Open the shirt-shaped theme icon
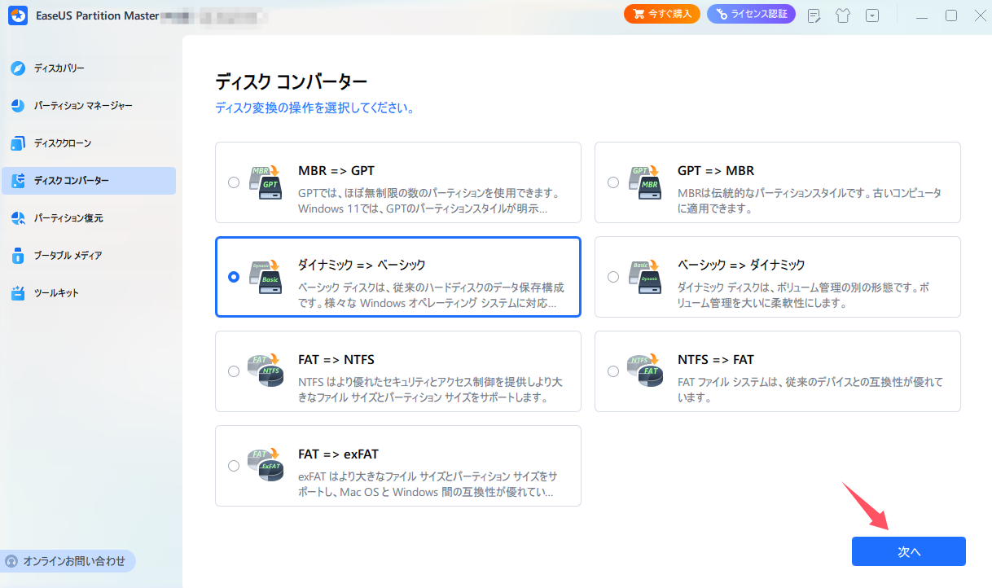This screenshot has height=588, width=992. click(x=843, y=15)
